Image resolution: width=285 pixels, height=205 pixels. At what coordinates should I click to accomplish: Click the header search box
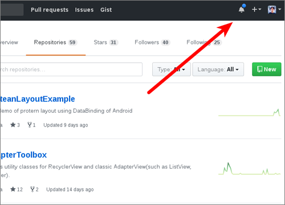coord(12,10)
